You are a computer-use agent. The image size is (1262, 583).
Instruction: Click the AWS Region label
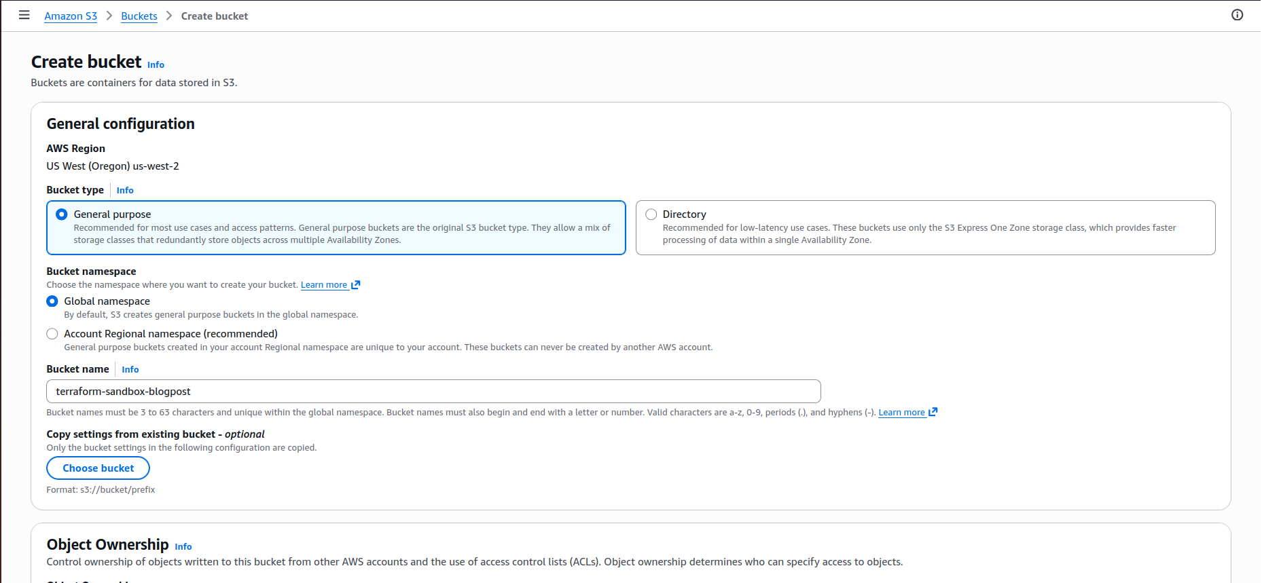point(76,149)
